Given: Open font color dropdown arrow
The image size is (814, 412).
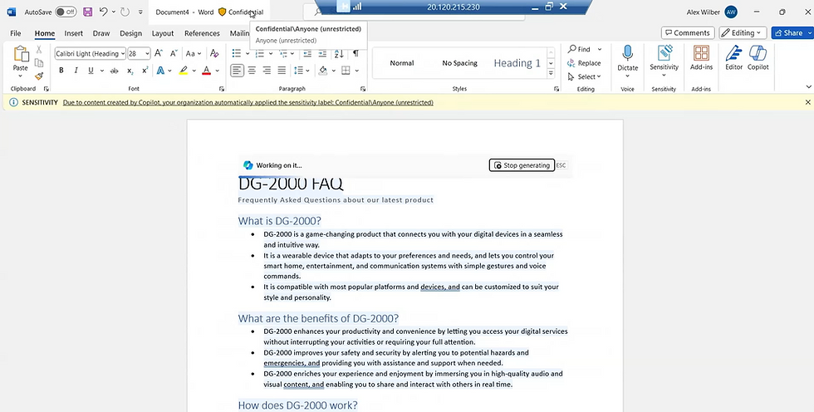Looking at the screenshot, I should coord(217,71).
